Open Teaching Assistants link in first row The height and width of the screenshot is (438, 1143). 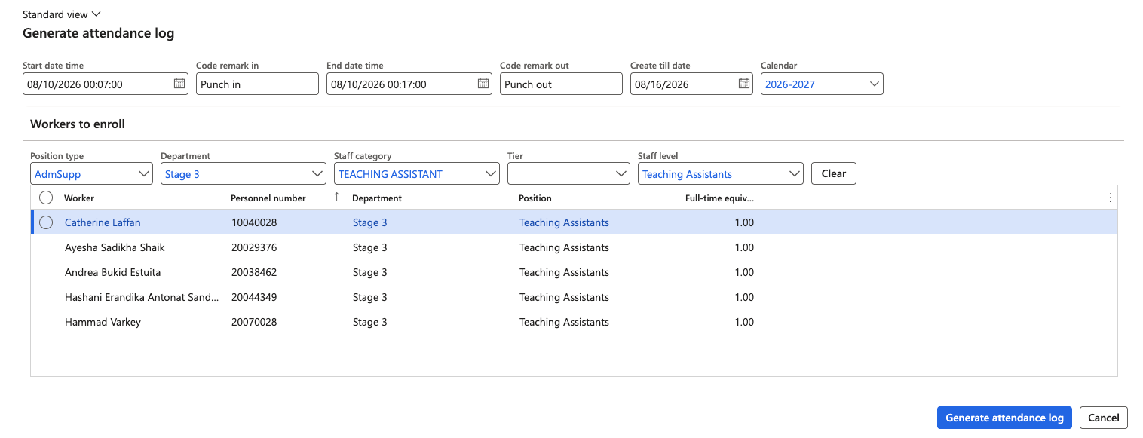point(564,222)
